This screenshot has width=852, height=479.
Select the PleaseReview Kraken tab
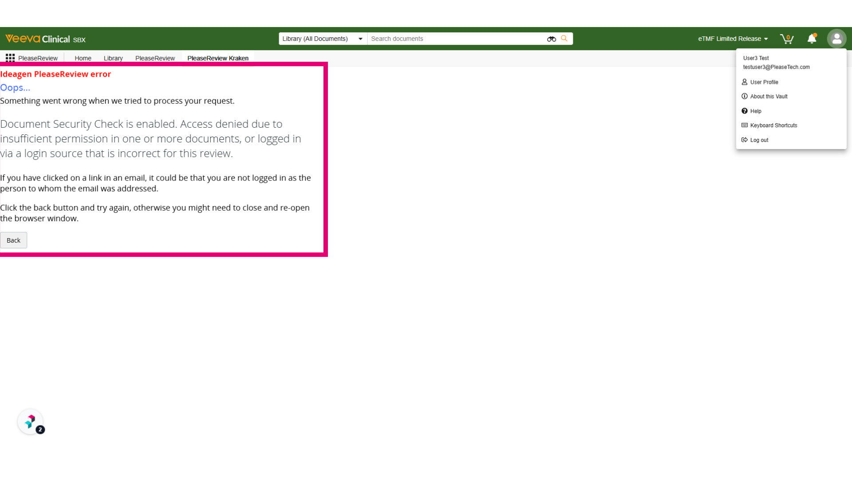(x=218, y=58)
